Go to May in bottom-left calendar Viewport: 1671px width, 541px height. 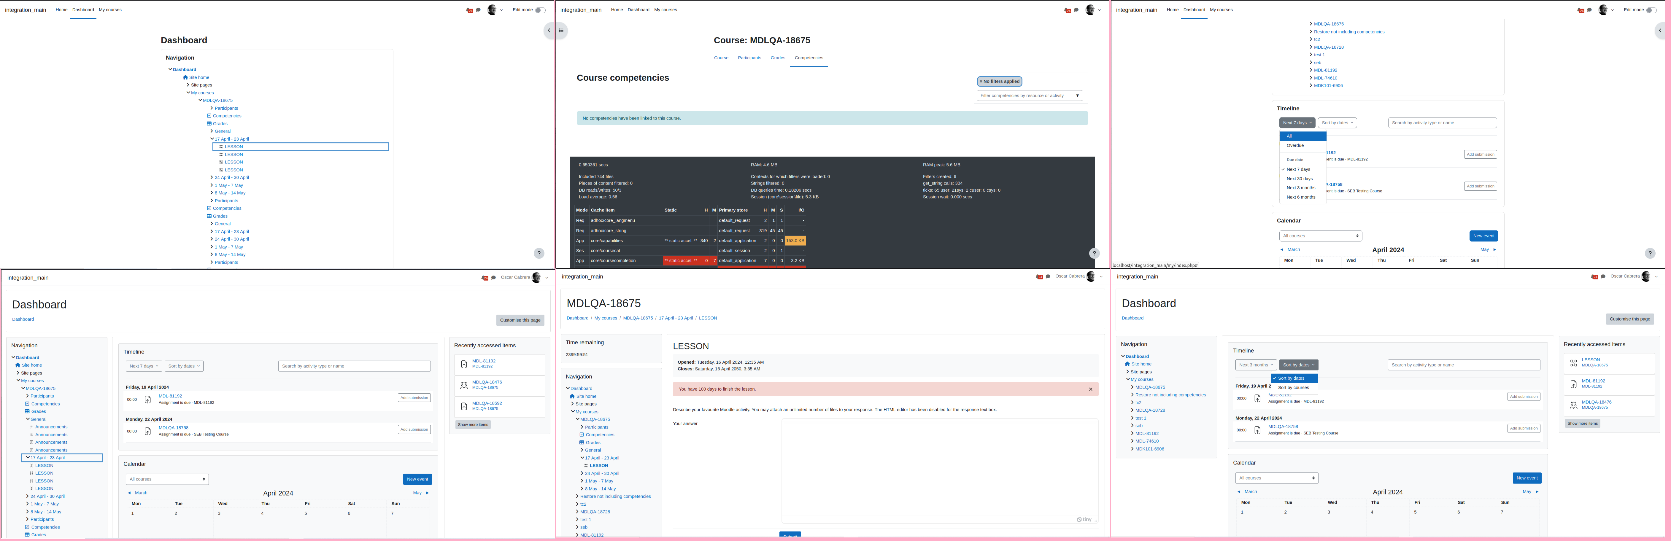click(x=420, y=493)
